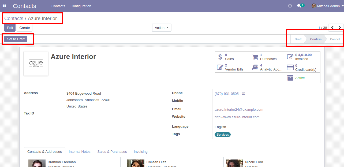Switch to Sales & Purchases tab
344x167 pixels.
[112, 151]
